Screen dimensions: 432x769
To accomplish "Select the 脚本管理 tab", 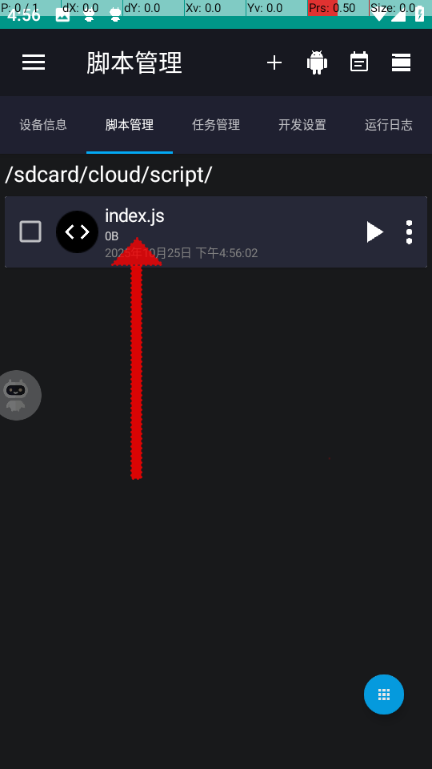I will (130, 125).
